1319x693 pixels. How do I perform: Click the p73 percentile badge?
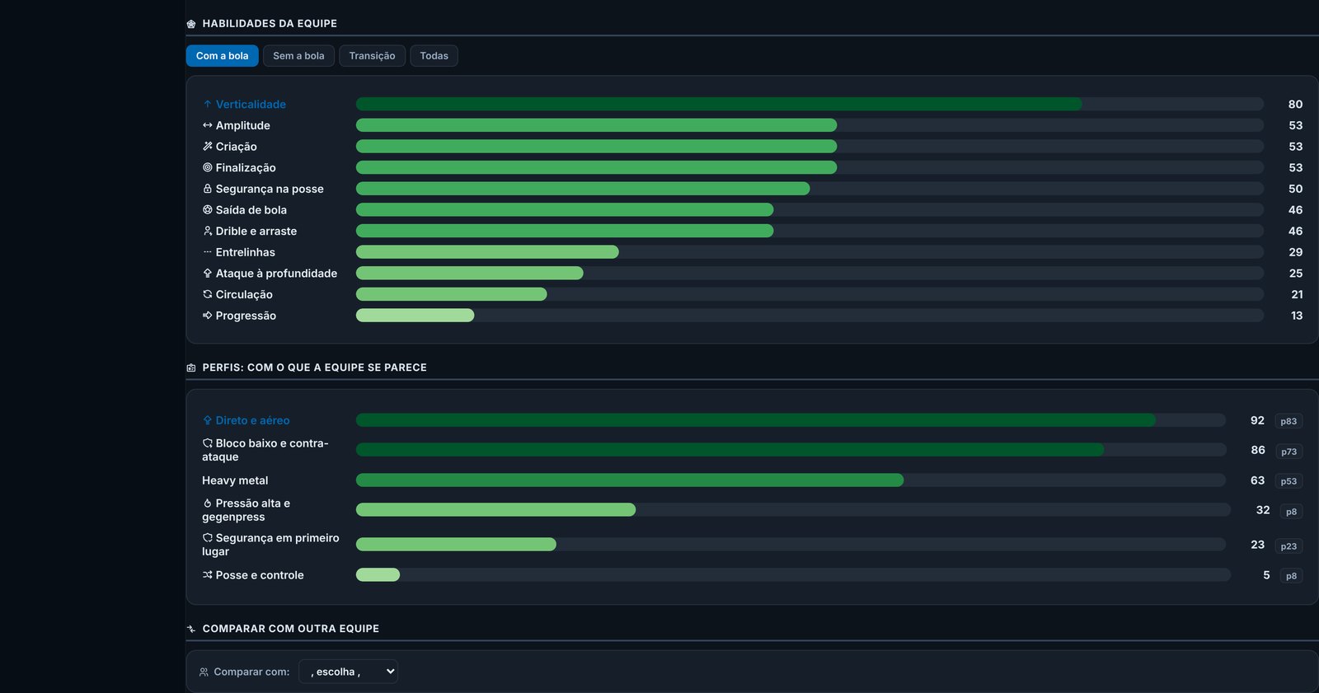tap(1288, 452)
